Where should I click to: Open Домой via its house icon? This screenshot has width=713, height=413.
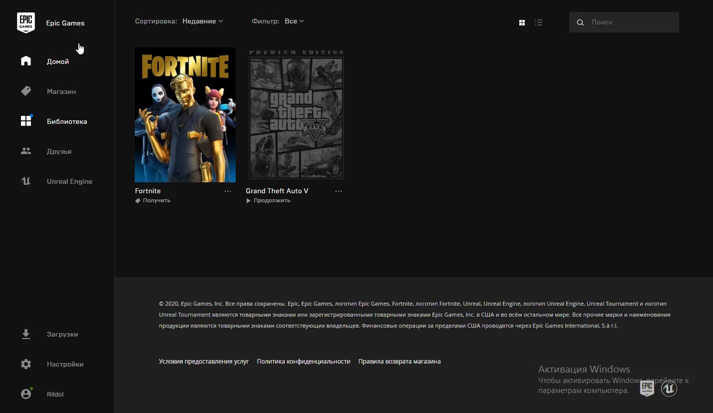click(x=26, y=61)
